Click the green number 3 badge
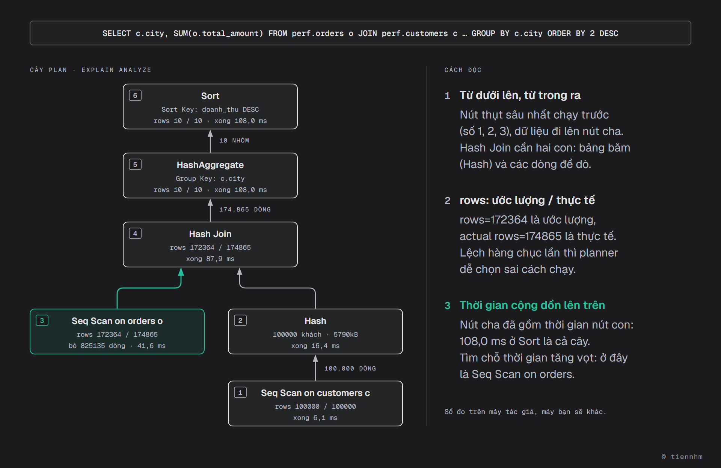 (42, 320)
